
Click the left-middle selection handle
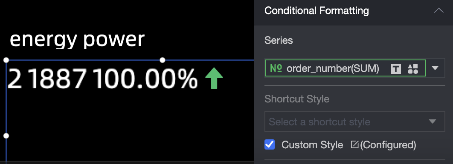click(x=6, y=136)
